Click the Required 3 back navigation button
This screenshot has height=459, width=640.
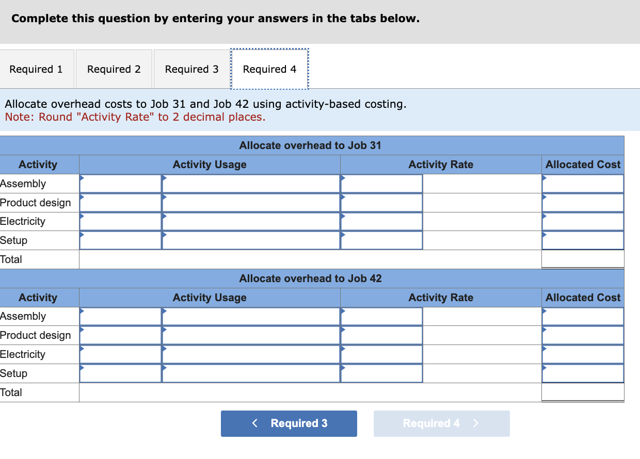point(289,423)
